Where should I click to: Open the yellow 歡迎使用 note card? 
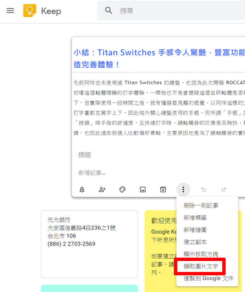coord(161,251)
